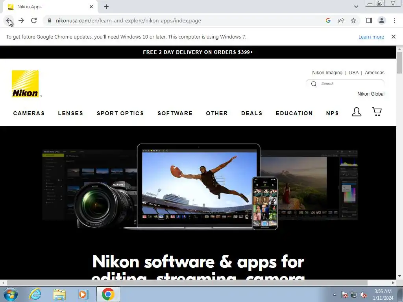Share this page using share icon
Screen dimensions: 403x302
coord(341,20)
